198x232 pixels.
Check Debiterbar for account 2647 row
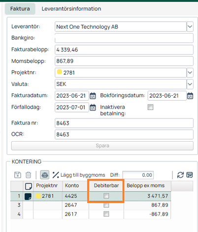point(106,205)
